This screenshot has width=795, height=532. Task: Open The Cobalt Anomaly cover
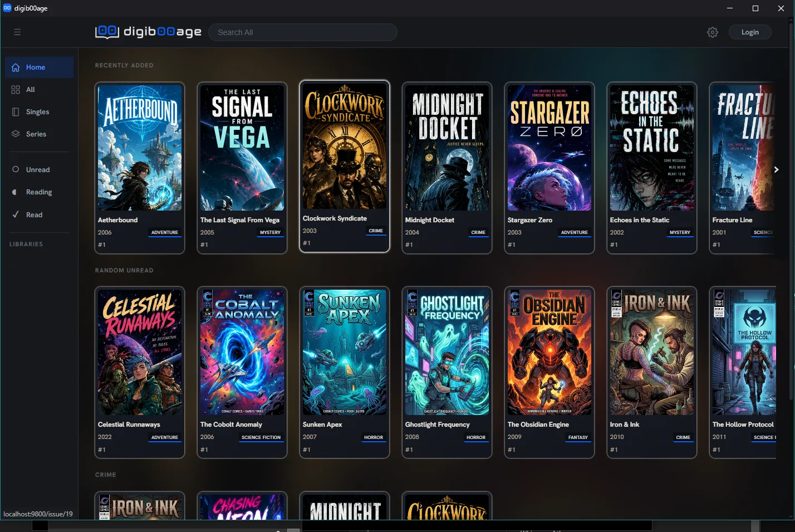(242, 352)
